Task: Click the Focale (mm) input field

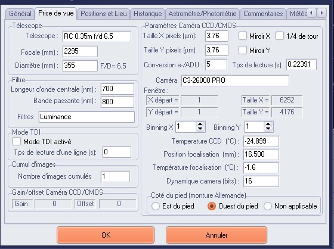Action: 80,51
